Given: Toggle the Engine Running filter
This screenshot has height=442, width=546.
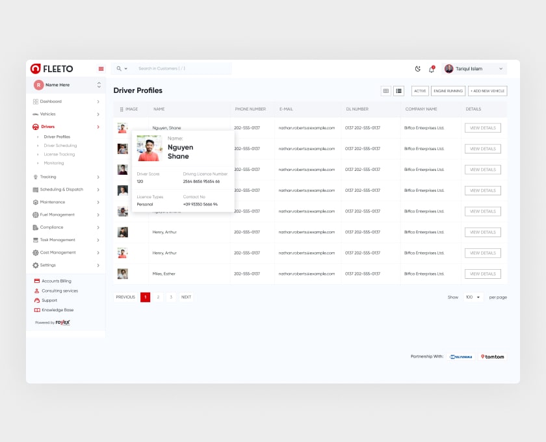Looking at the screenshot, I should (x=448, y=91).
